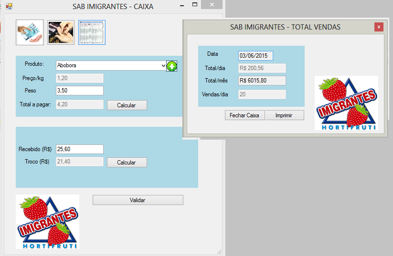Click into the Recebido (R$) field
393x256 pixels.
pos(79,149)
